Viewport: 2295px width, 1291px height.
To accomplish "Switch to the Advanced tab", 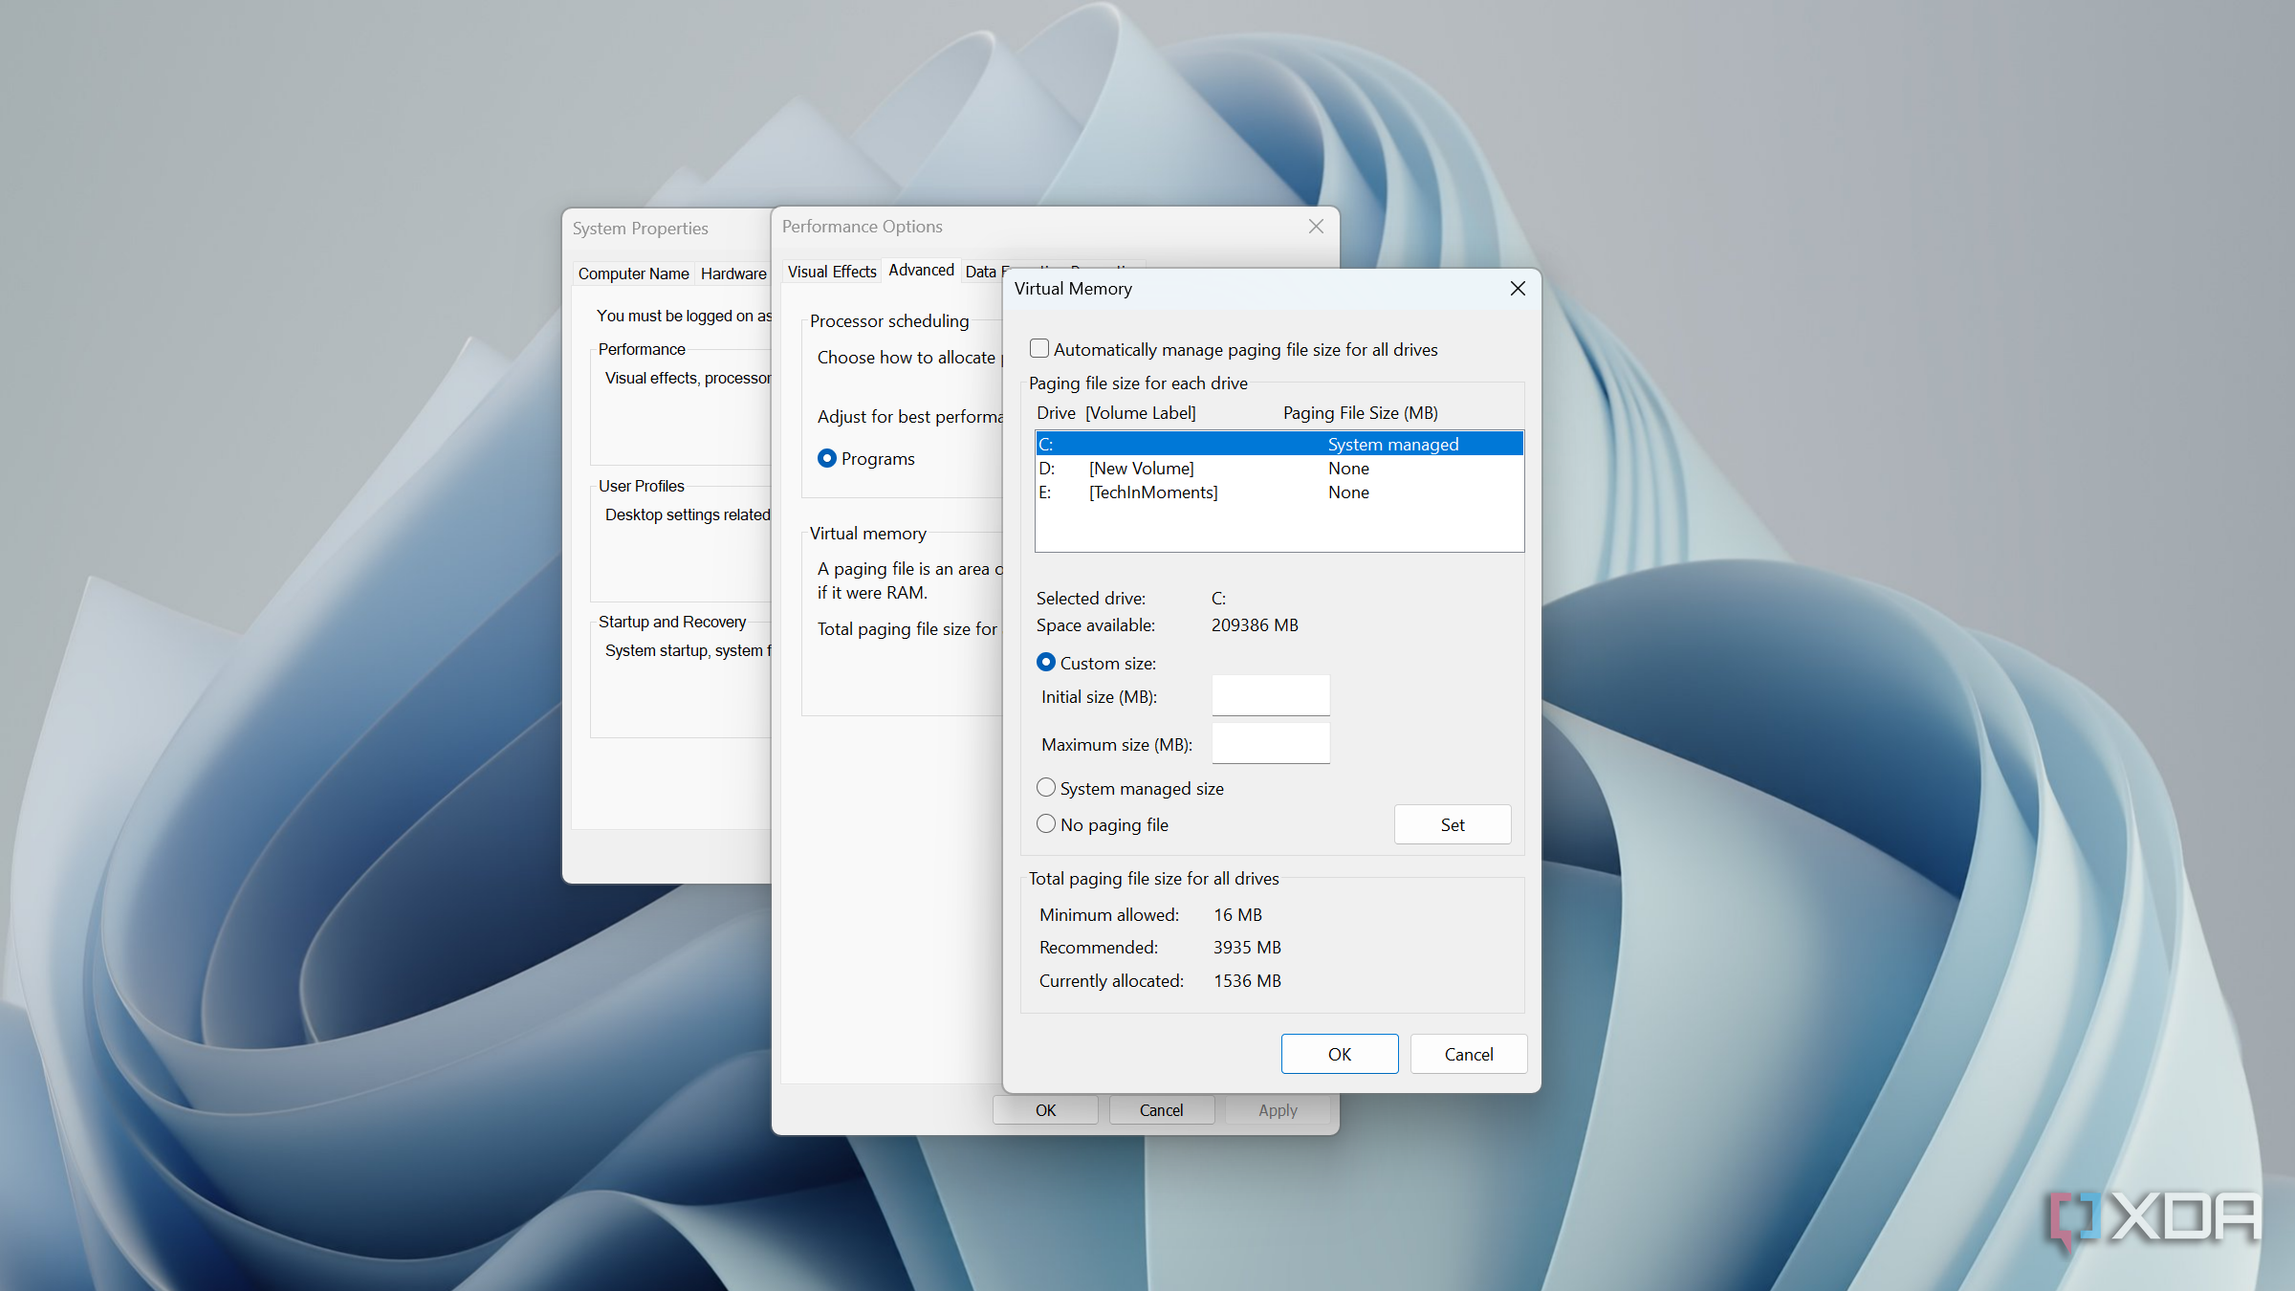I will (921, 271).
